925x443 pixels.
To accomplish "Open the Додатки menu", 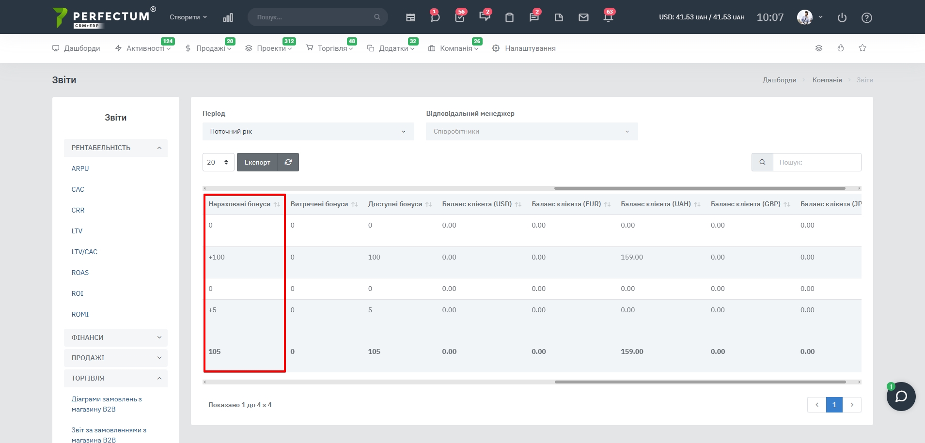I will tap(391, 48).
